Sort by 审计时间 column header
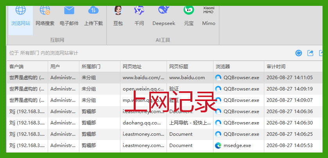The image size is (328, 158). [293, 67]
